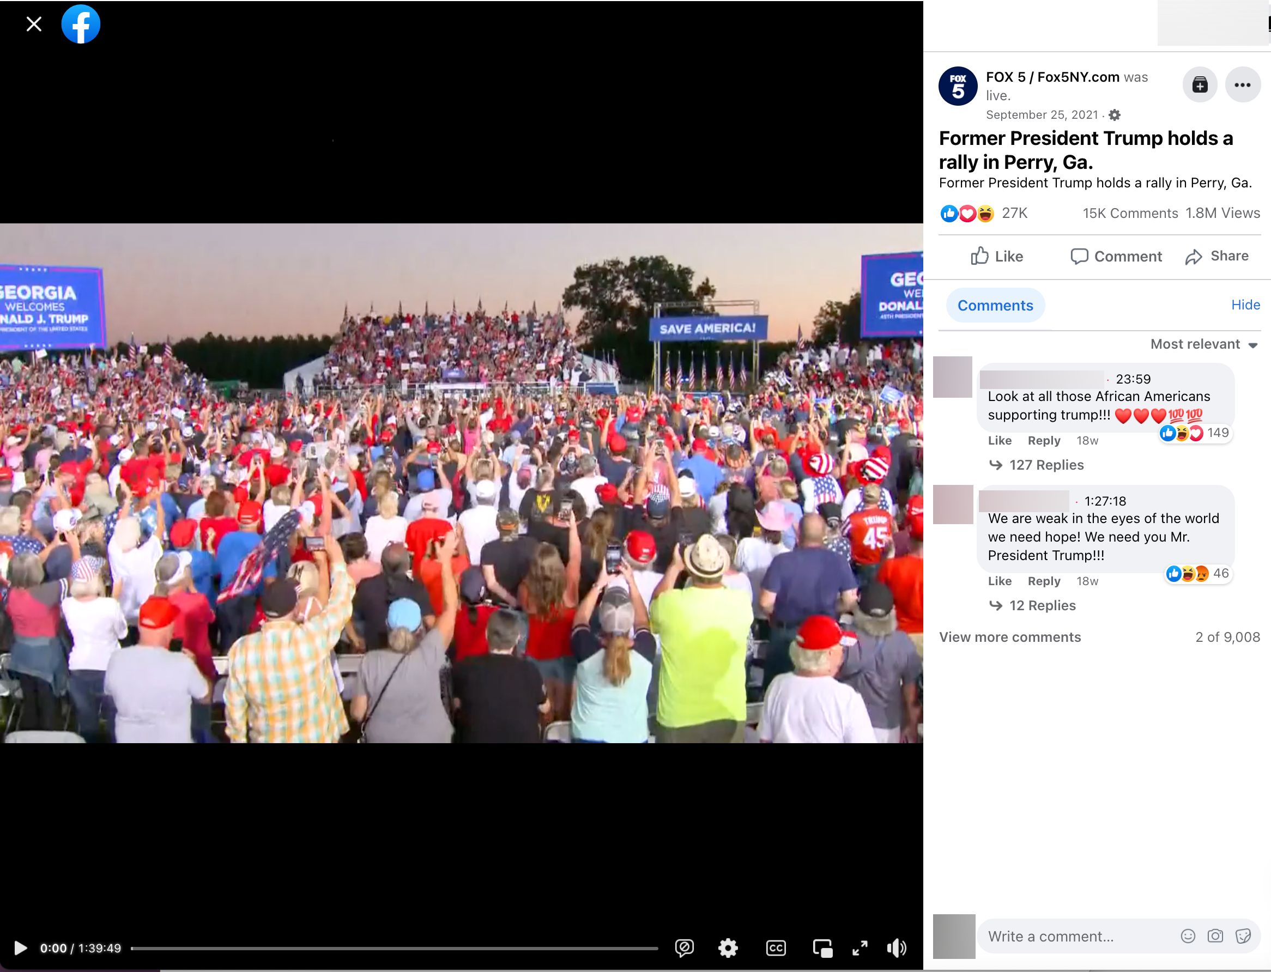Click View more comments

click(1009, 637)
